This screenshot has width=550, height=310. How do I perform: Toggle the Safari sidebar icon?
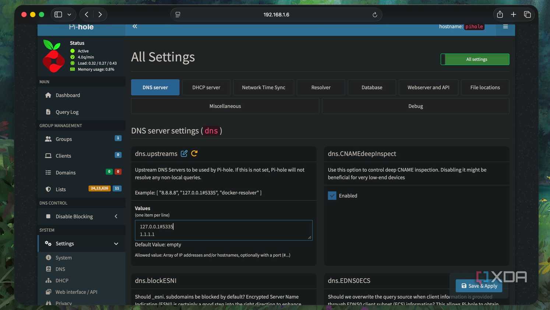pyautogui.click(x=58, y=14)
